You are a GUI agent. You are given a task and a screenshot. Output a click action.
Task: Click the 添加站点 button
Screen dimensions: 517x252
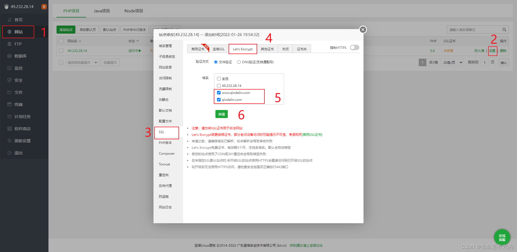pyautogui.click(x=66, y=30)
